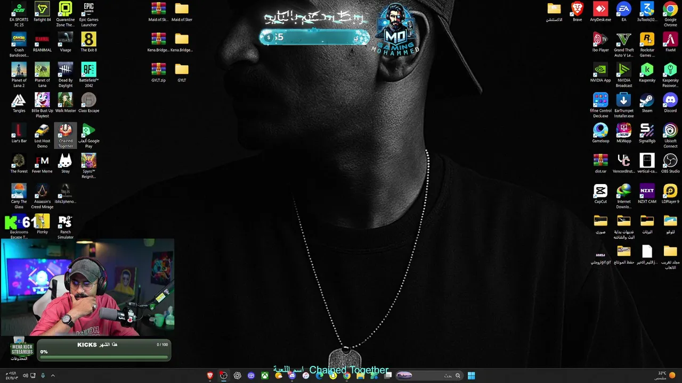Open the Grand Theft Auto V shortcut
682x383 pixels.
pyautogui.click(x=624, y=45)
